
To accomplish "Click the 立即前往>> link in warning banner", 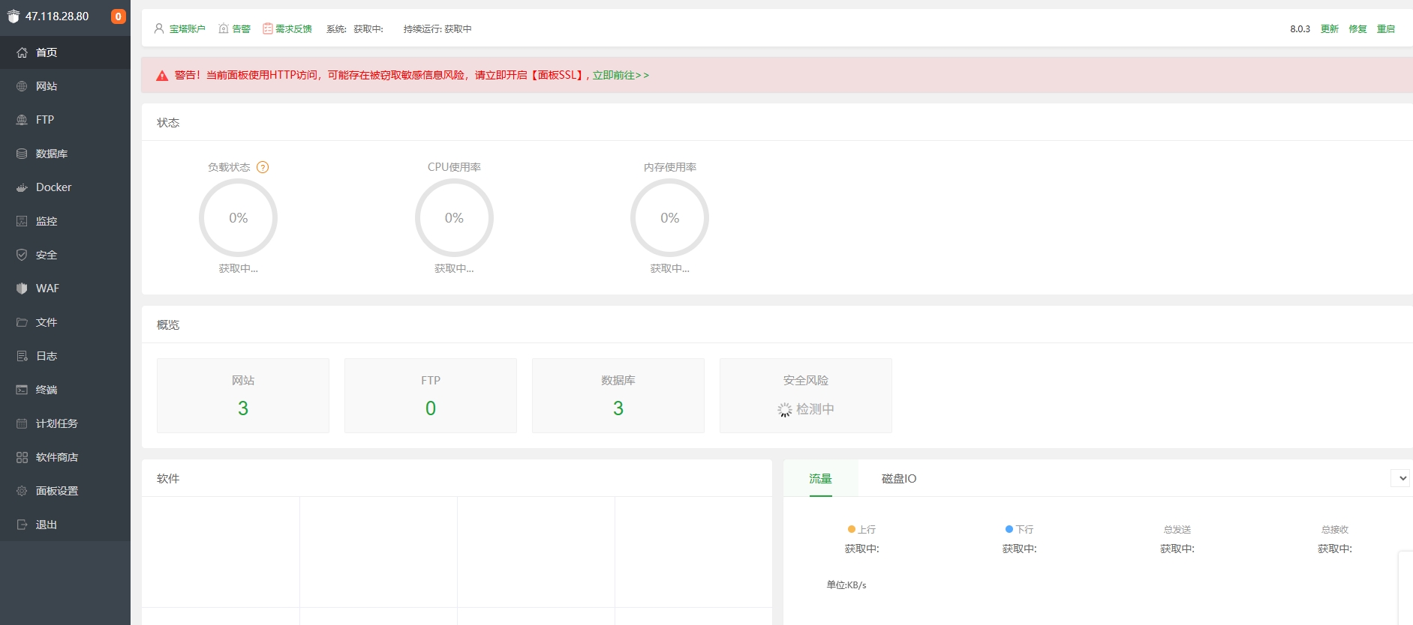I will click(621, 75).
